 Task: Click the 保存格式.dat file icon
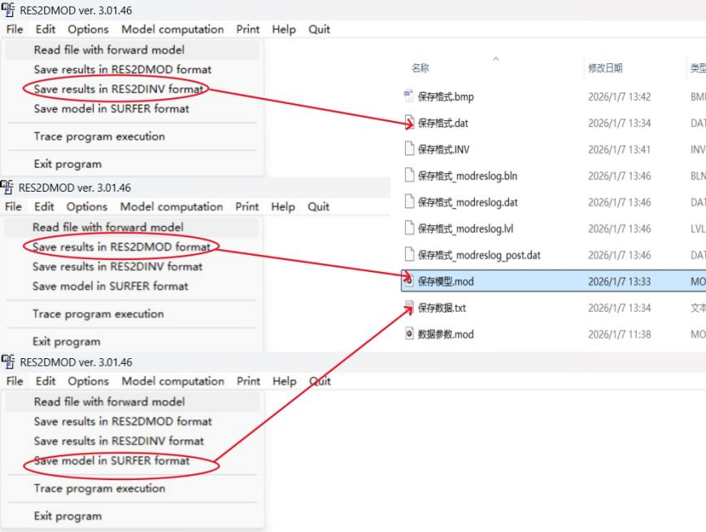pyautogui.click(x=409, y=123)
